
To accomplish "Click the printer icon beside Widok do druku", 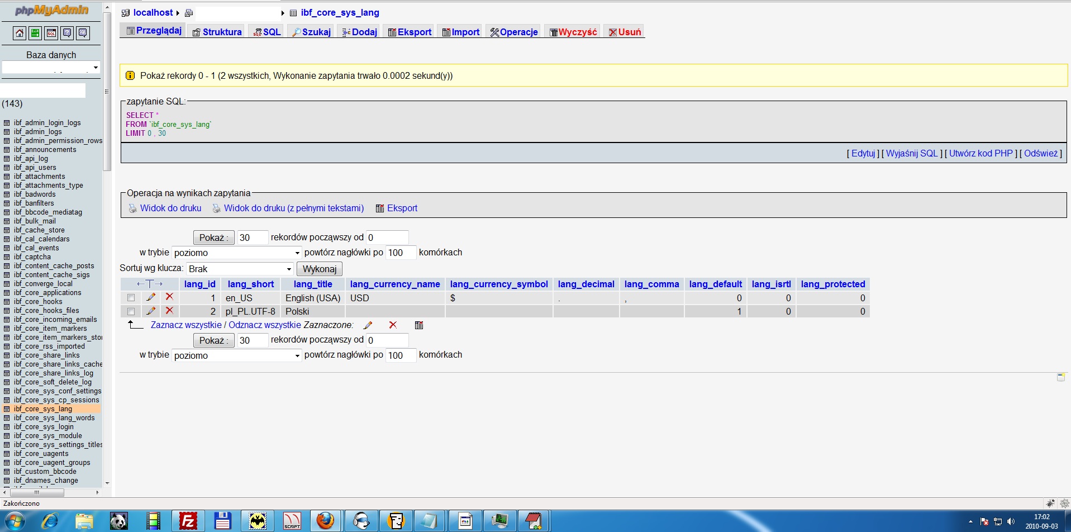I will (132, 208).
